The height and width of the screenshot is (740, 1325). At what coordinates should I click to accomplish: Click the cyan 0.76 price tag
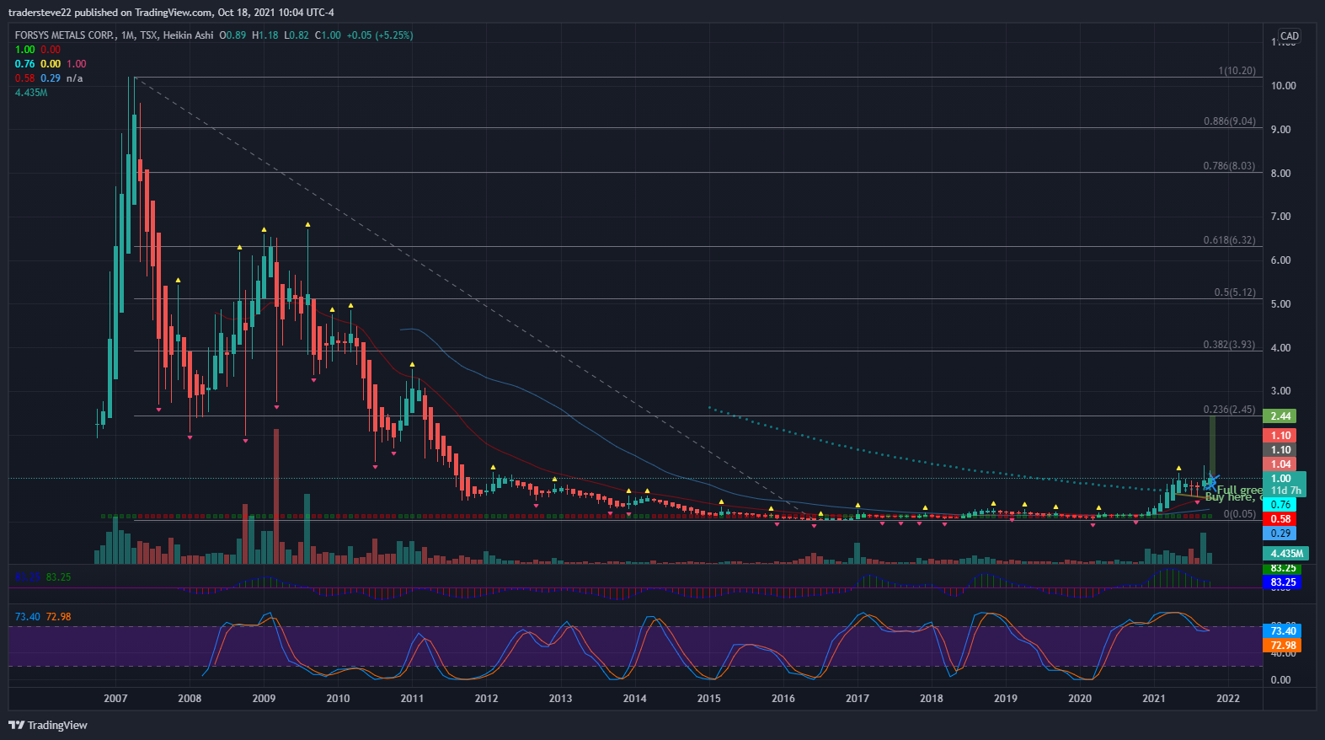tap(1280, 505)
